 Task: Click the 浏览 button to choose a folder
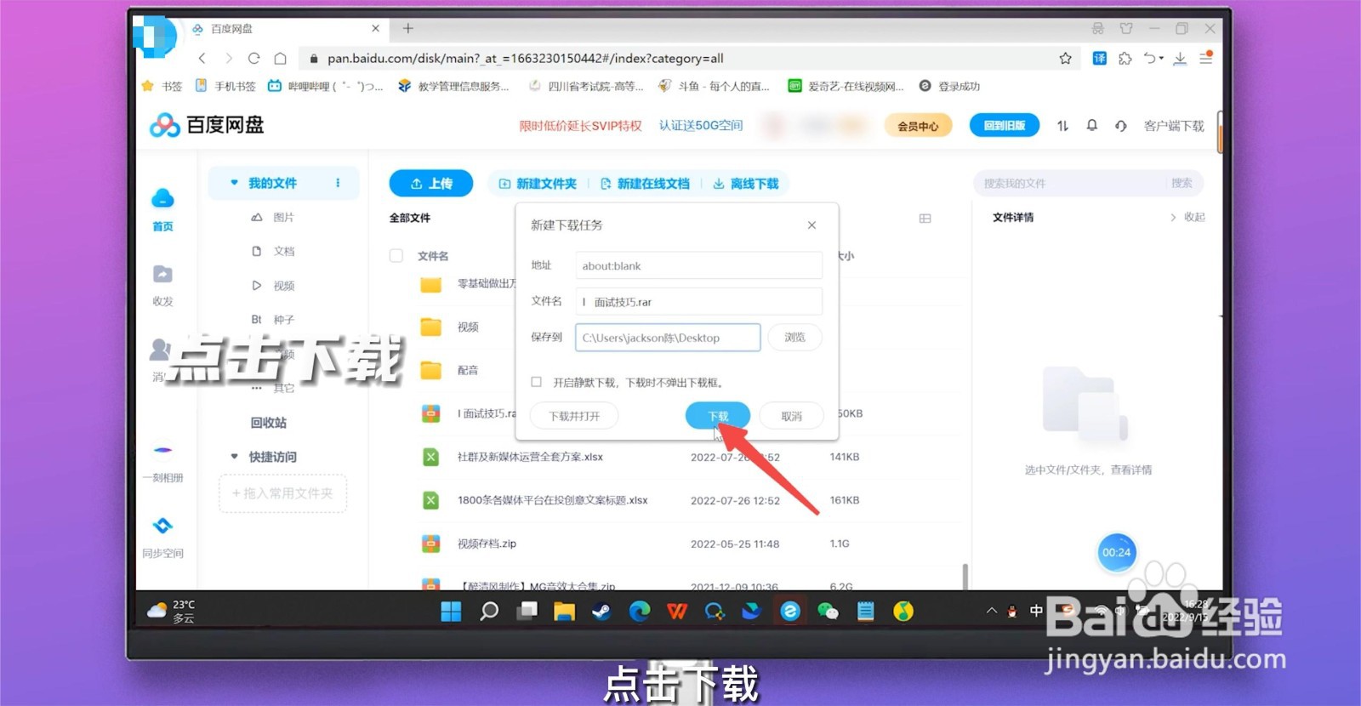coord(794,337)
